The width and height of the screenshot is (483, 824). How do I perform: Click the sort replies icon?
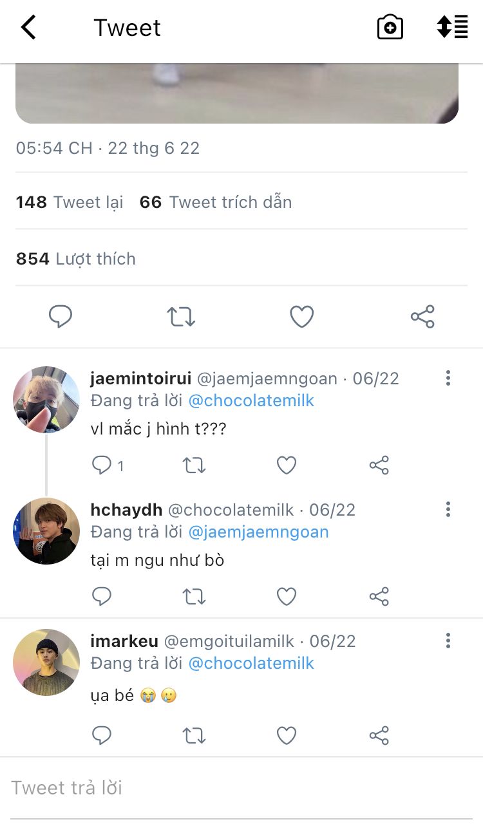(452, 28)
